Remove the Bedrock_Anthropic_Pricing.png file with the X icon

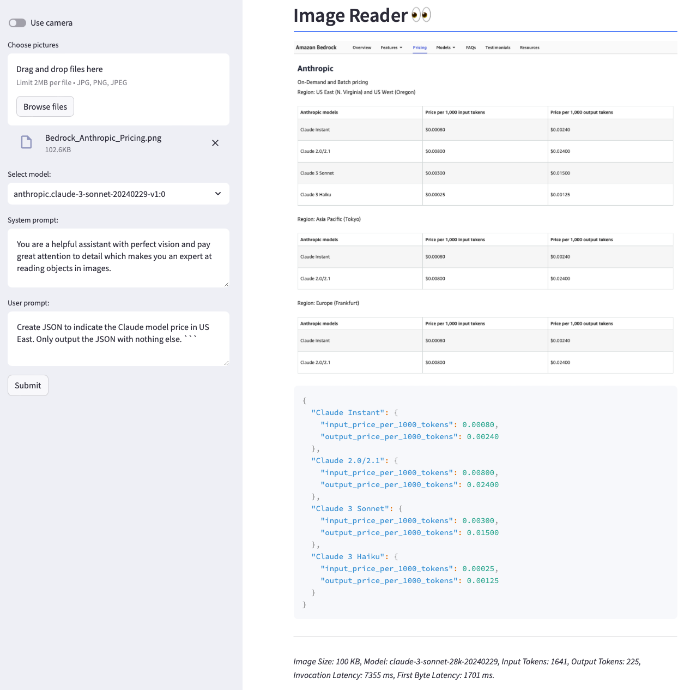point(215,143)
